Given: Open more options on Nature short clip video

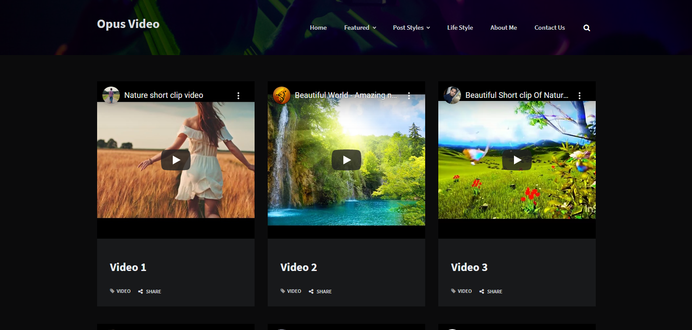Looking at the screenshot, I should tap(238, 95).
